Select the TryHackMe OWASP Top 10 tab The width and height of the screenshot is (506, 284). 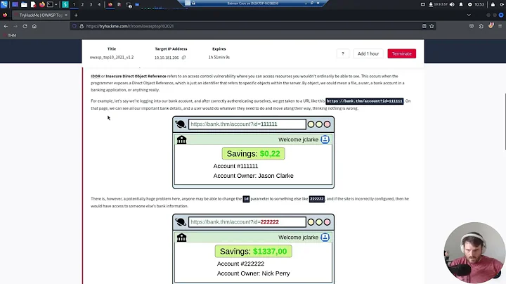point(39,15)
